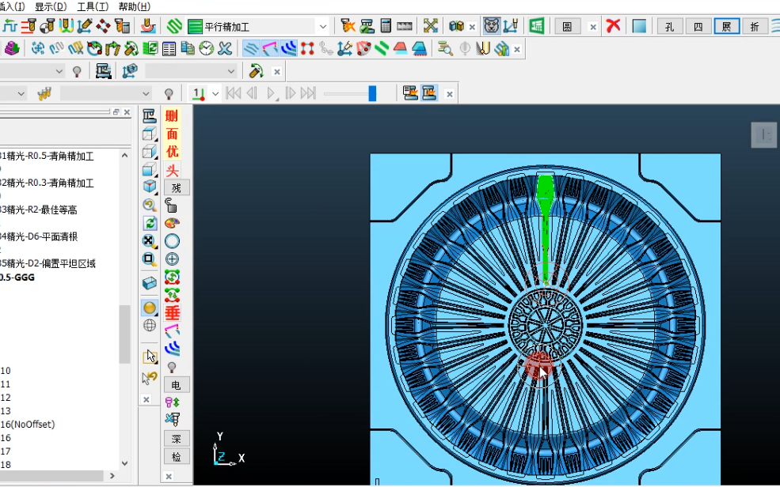Click the clock icon in toolpath toolbar
This screenshot has height=487, width=780.
[206, 49]
